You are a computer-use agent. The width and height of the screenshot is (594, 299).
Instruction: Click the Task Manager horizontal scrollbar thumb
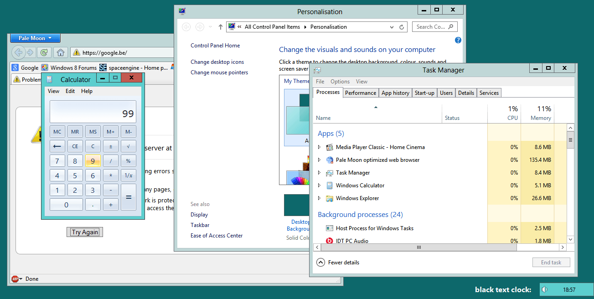click(x=419, y=247)
